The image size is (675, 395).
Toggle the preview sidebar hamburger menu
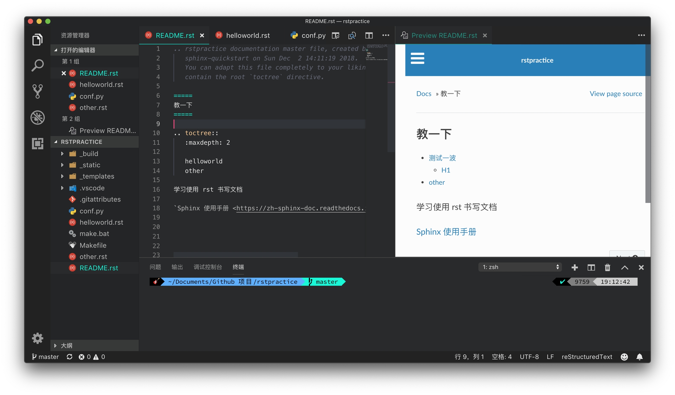(417, 58)
